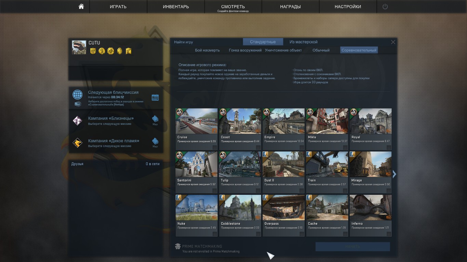Click the blue globe mission icon
This screenshot has width=467, height=262.
pyautogui.click(x=78, y=94)
